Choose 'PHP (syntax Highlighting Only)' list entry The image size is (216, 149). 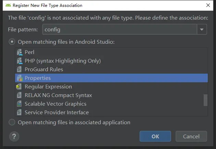pyautogui.click(x=63, y=61)
